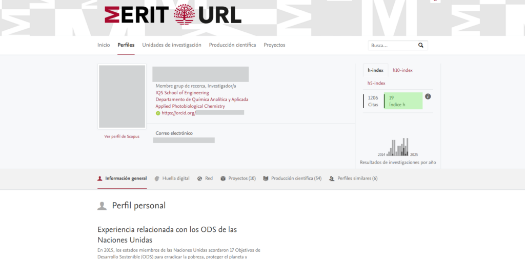Viewport: 525px width, 259px height.
Task: Open the Proyectos (10) tab
Action: coord(238,178)
